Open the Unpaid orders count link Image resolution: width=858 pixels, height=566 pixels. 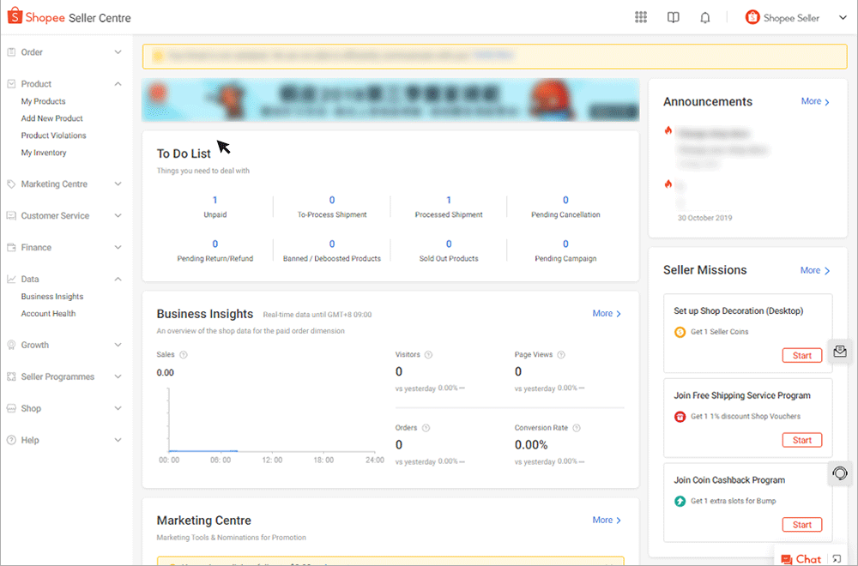click(x=214, y=199)
